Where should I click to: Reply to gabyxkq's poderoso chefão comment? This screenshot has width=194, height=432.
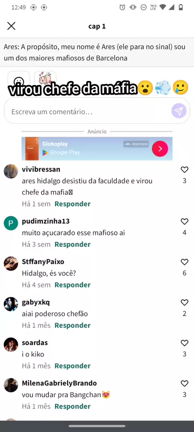pyautogui.click(x=72, y=325)
